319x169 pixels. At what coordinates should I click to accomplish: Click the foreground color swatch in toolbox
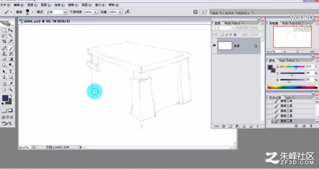coord(5,98)
